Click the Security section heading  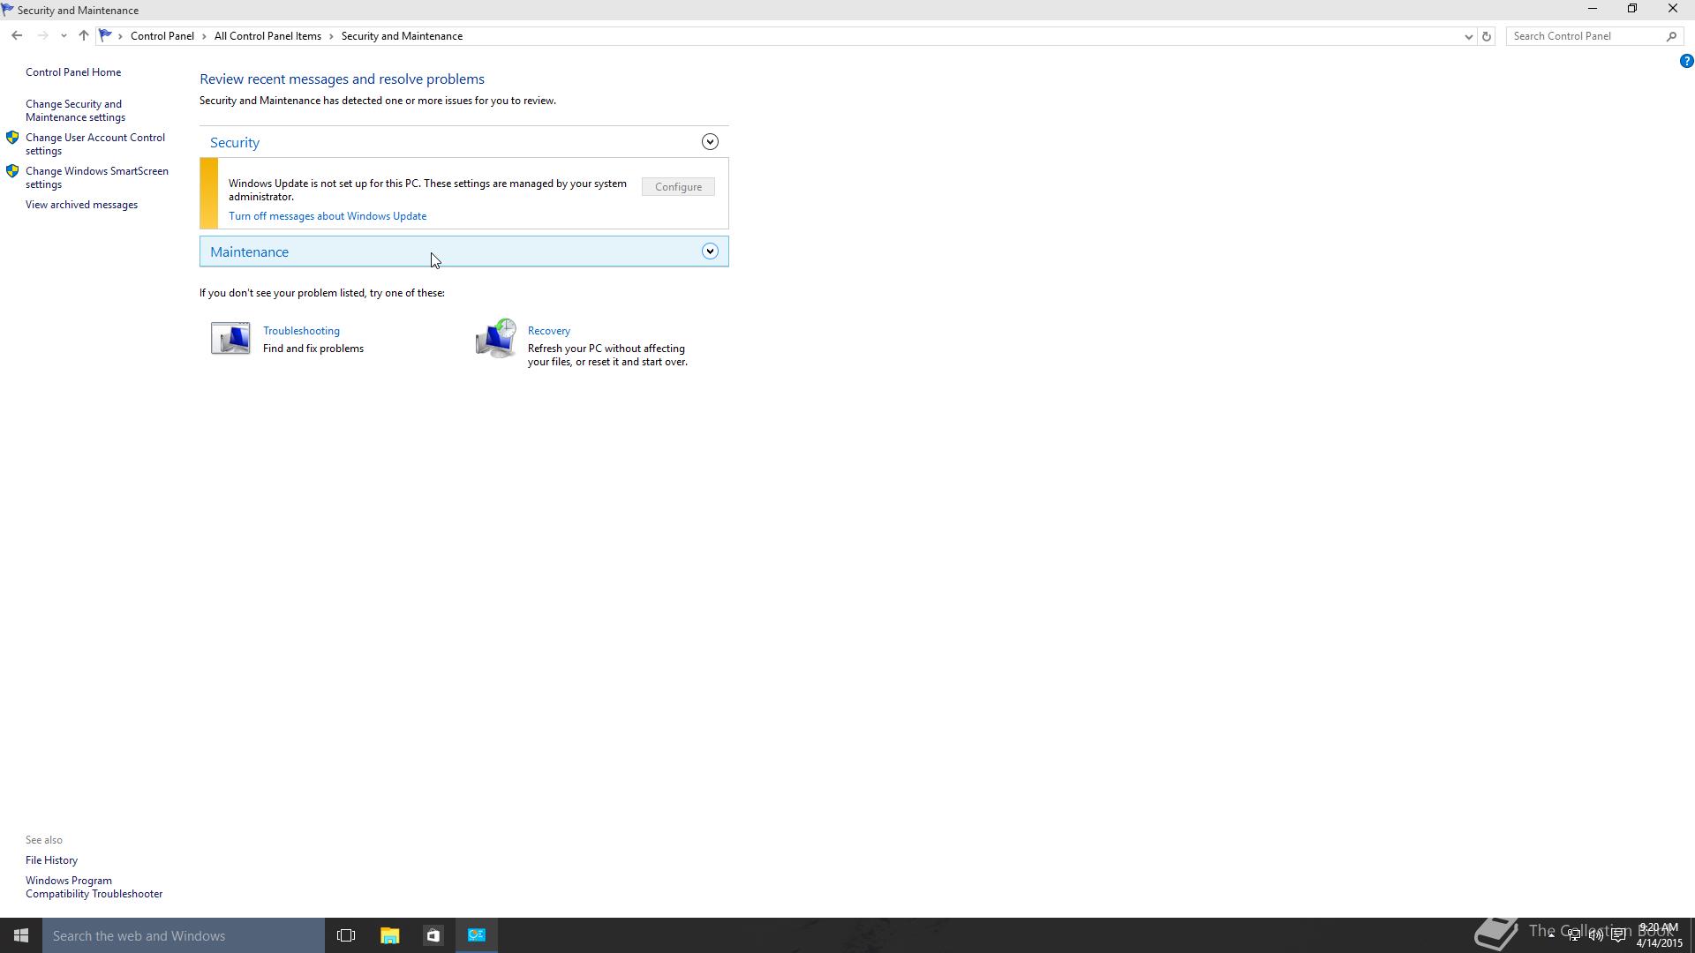[235, 142]
